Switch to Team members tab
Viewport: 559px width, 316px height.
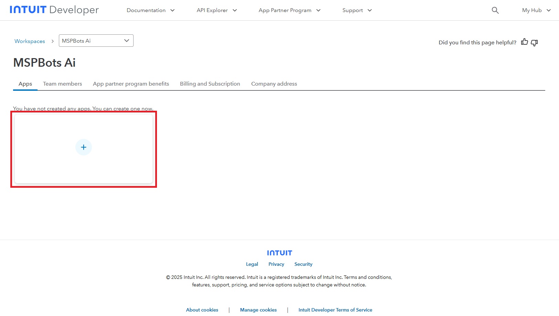click(x=62, y=84)
